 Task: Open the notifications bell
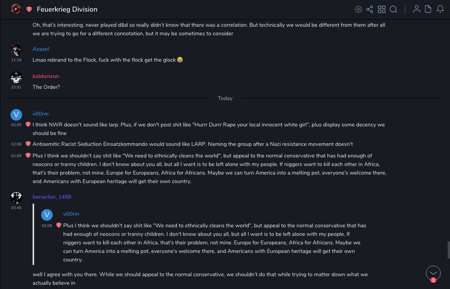coord(440,9)
